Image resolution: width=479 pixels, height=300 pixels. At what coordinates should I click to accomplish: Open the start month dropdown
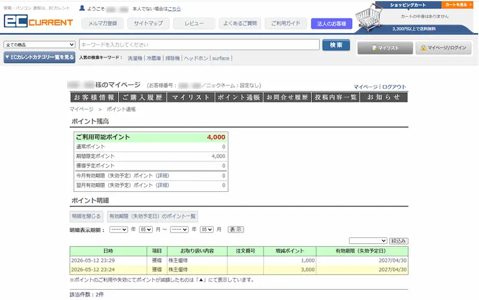[145, 229]
